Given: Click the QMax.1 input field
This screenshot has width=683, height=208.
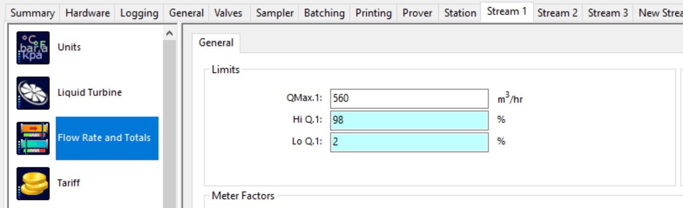Looking at the screenshot, I should (409, 99).
